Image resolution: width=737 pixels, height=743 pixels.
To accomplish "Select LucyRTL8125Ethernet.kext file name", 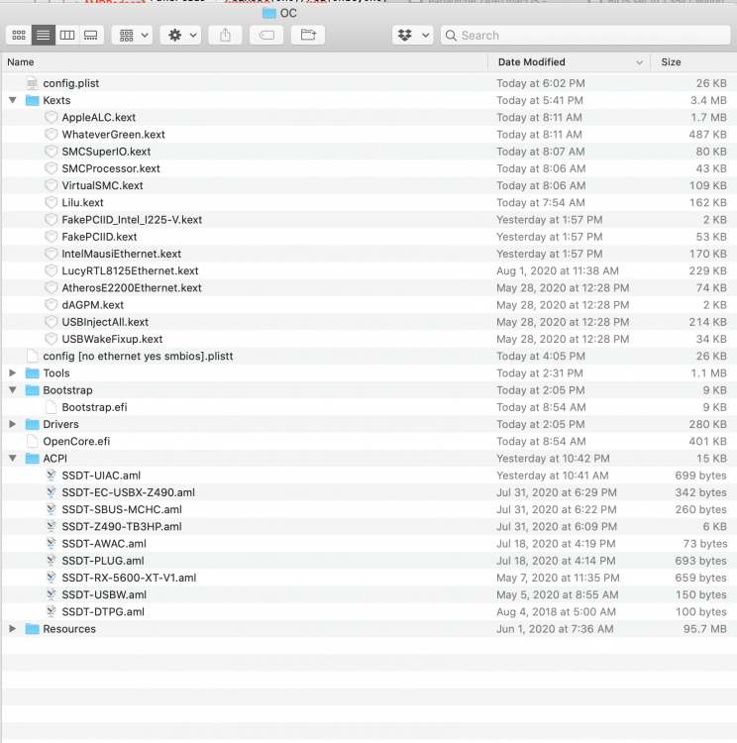I will 130,270.
